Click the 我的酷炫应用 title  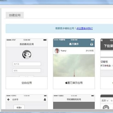(x=27, y=44)
